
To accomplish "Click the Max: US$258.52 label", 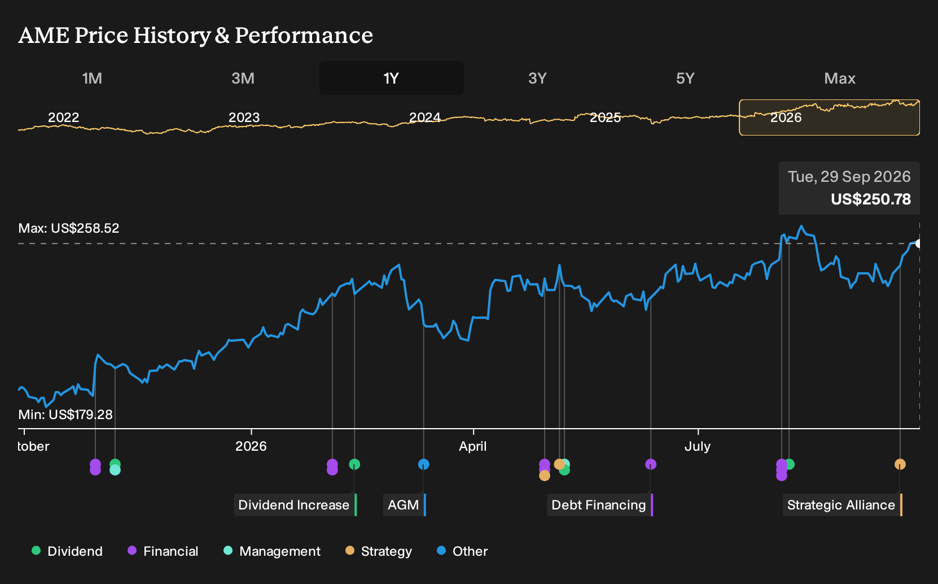I will pyautogui.click(x=69, y=228).
